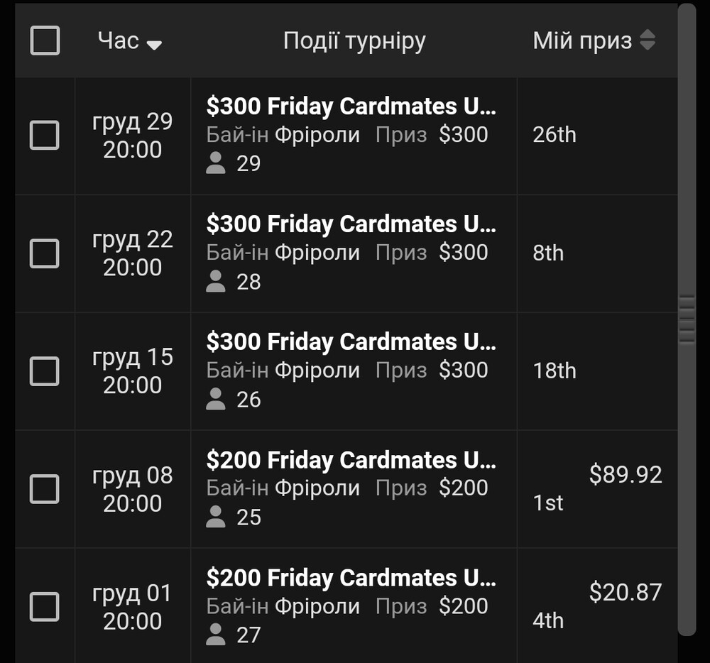Select the груд 01 tournament checkbox
The width and height of the screenshot is (710, 663).
pyautogui.click(x=44, y=606)
